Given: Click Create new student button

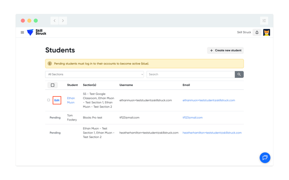Looking at the screenshot, I should tap(225, 50).
